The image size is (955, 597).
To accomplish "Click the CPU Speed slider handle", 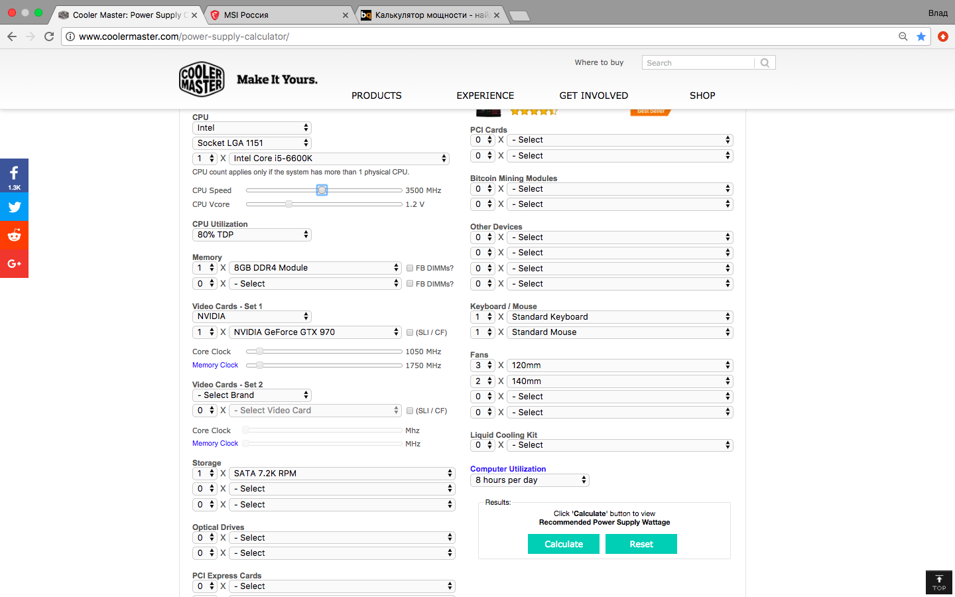I will [x=322, y=190].
